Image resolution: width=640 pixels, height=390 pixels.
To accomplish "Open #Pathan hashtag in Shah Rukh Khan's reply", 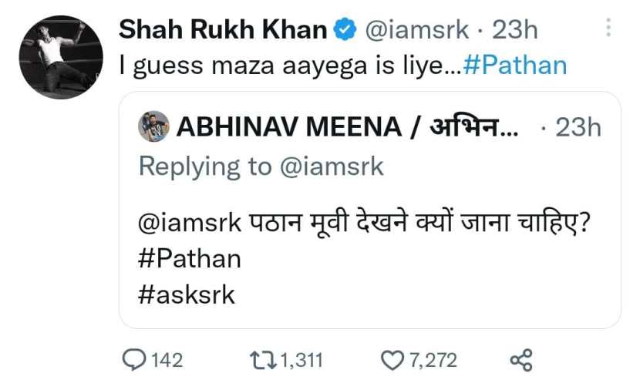I will pos(515,65).
